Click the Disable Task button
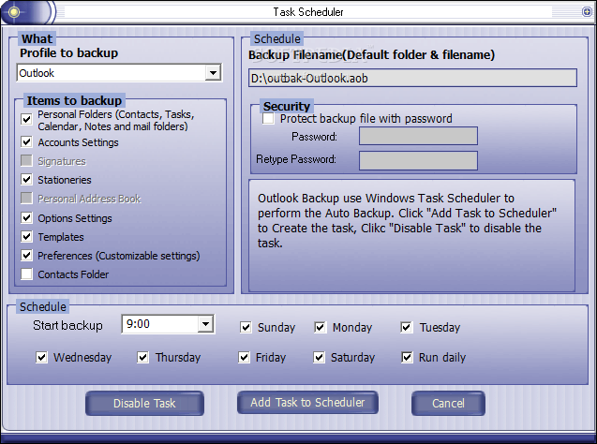This screenshot has height=444, width=597. [x=144, y=404]
